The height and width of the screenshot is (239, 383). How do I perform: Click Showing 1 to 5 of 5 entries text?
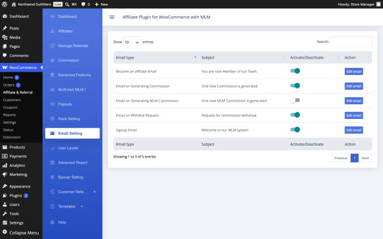point(134,156)
